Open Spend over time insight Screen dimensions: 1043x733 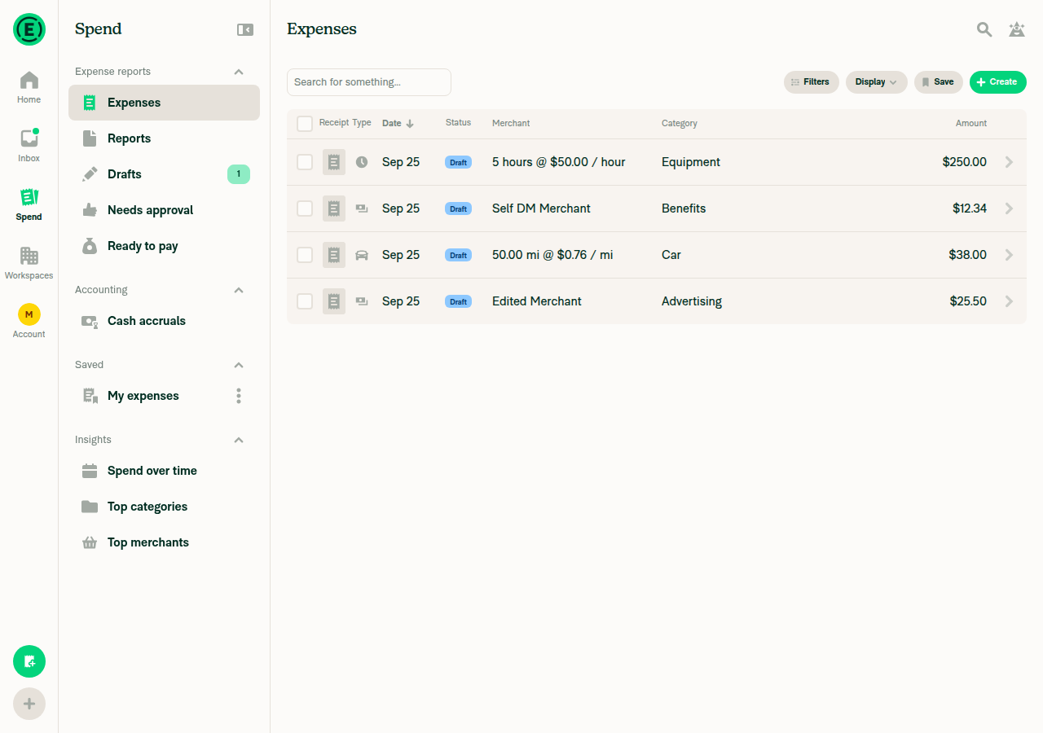click(164, 471)
